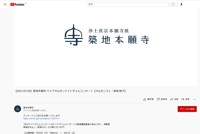This screenshot has height=134, width=200.
Task: Dislike the video with thumbs-down button
Action: pos(162,99)
